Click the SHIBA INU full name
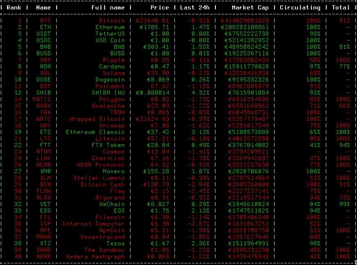Image resolution: width=357 pixels, height=265 pixels. pyautogui.click(x=108, y=93)
